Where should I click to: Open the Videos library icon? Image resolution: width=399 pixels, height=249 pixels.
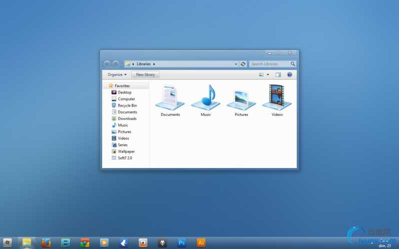point(277,97)
